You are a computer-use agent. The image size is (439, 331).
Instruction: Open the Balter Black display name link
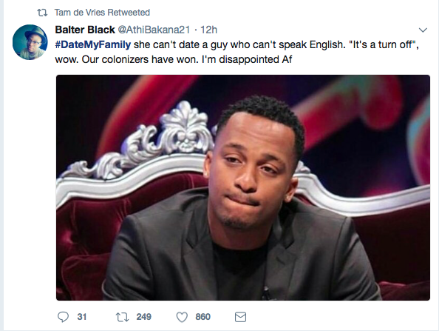(x=85, y=30)
